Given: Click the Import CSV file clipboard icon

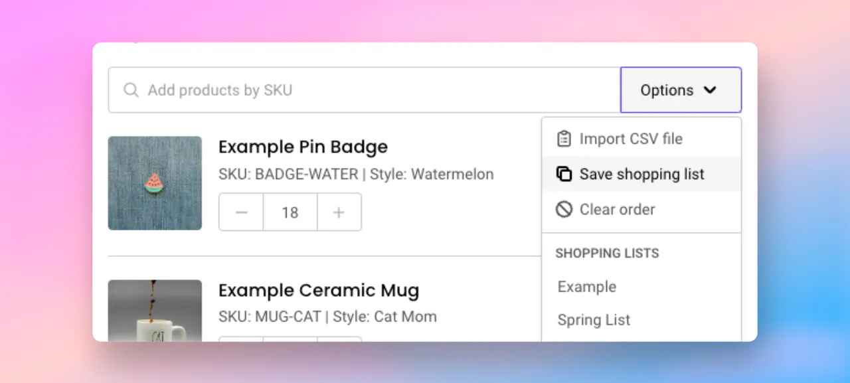Looking at the screenshot, I should 564,138.
